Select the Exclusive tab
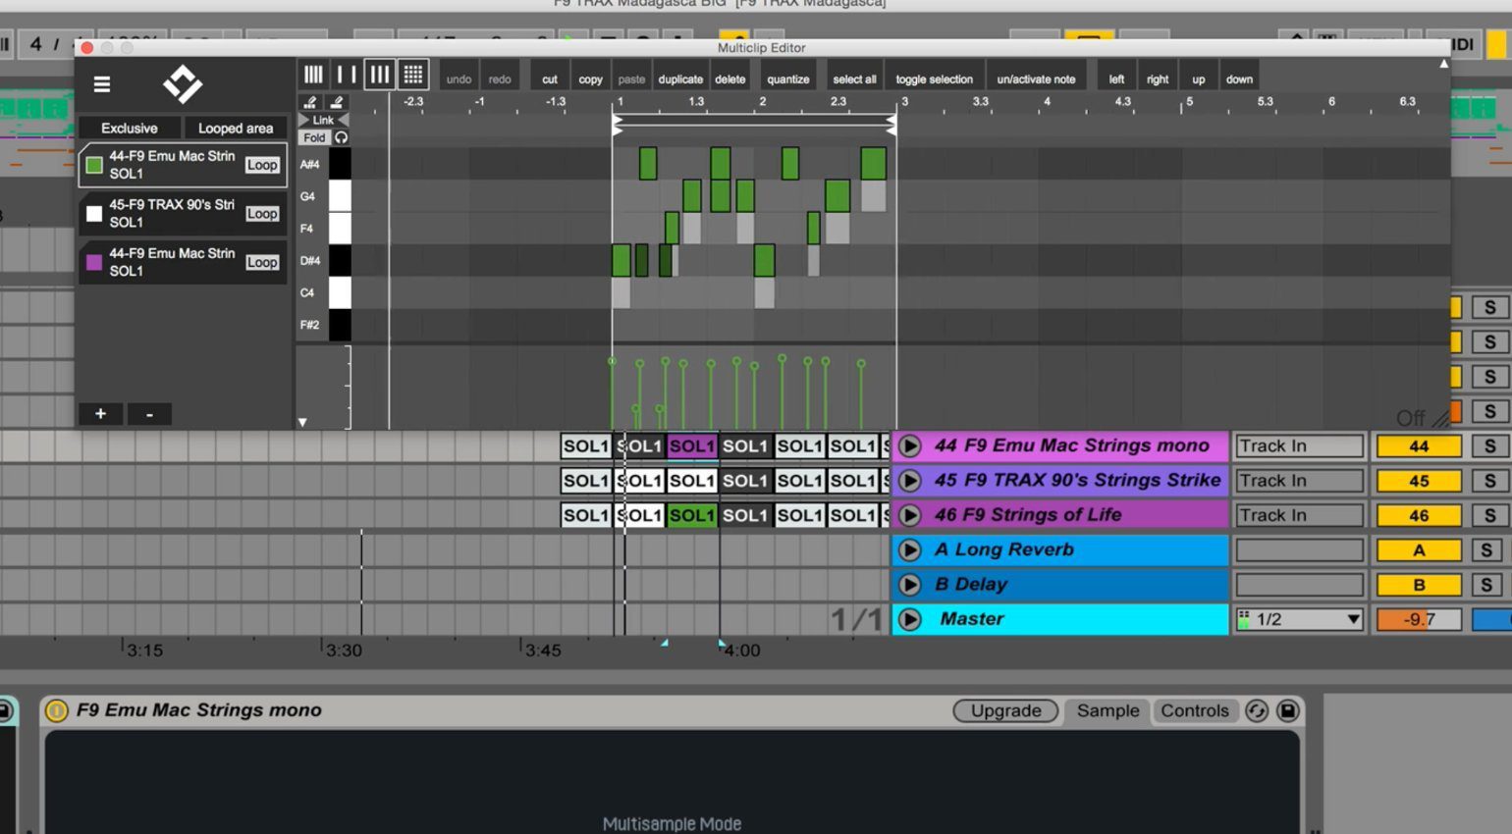The height and width of the screenshot is (834, 1512). 129,128
